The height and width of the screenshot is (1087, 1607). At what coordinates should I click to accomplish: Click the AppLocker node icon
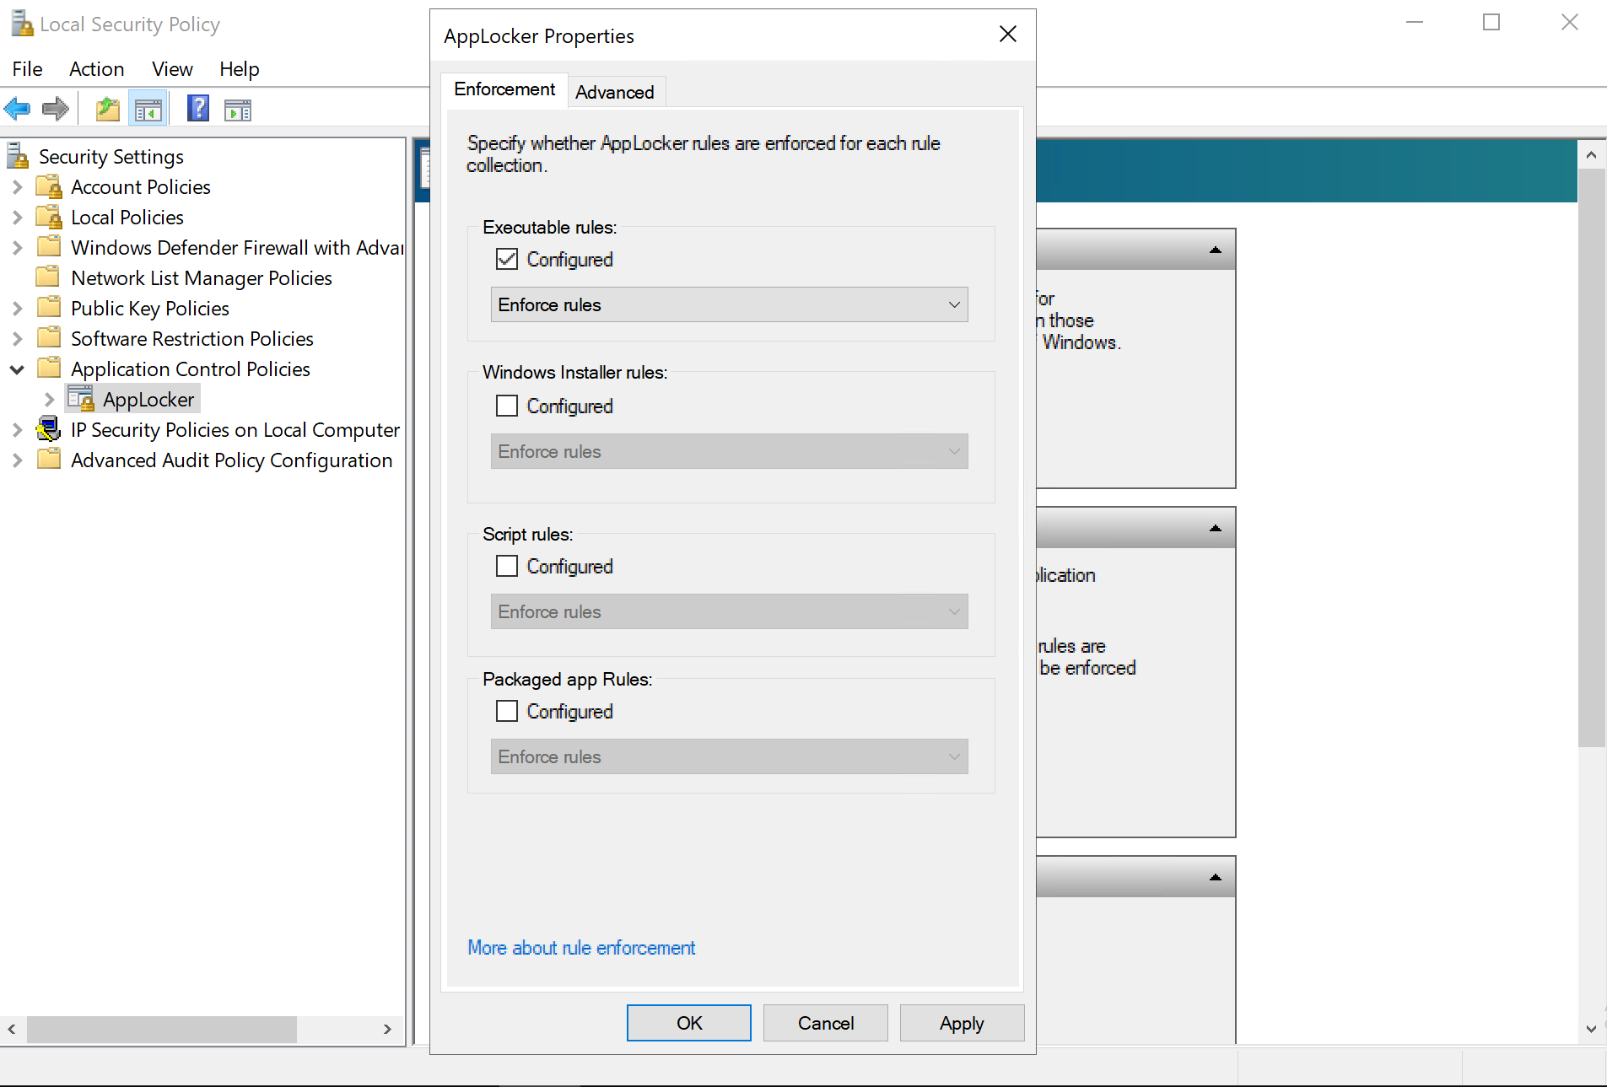81,398
